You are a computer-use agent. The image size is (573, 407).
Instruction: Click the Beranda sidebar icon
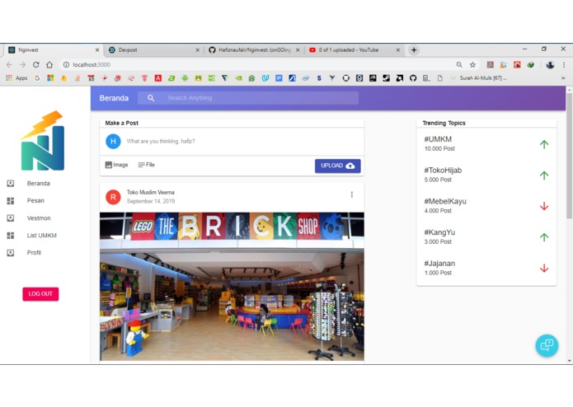11,183
